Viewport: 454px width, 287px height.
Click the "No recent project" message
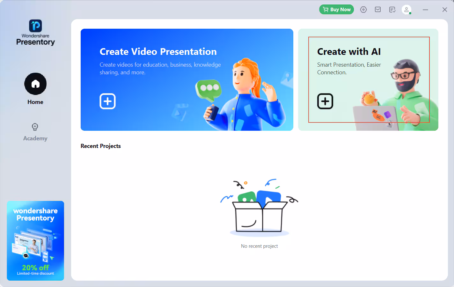tap(260, 246)
